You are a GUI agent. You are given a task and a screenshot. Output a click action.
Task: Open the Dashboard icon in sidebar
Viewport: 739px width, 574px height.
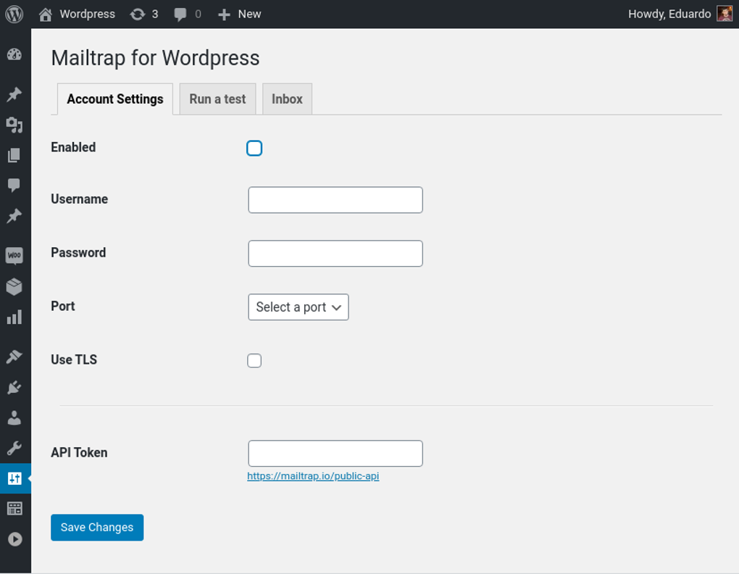(x=14, y=55)
